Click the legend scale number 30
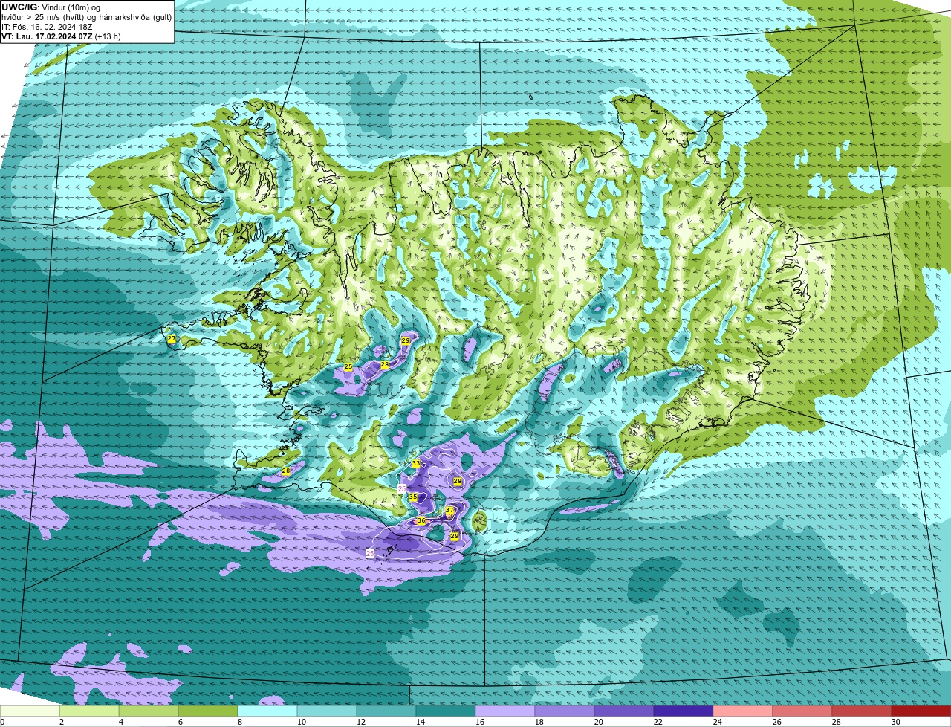Image resolution: width=951 pixels, height=727 pixels. point(896,722)
